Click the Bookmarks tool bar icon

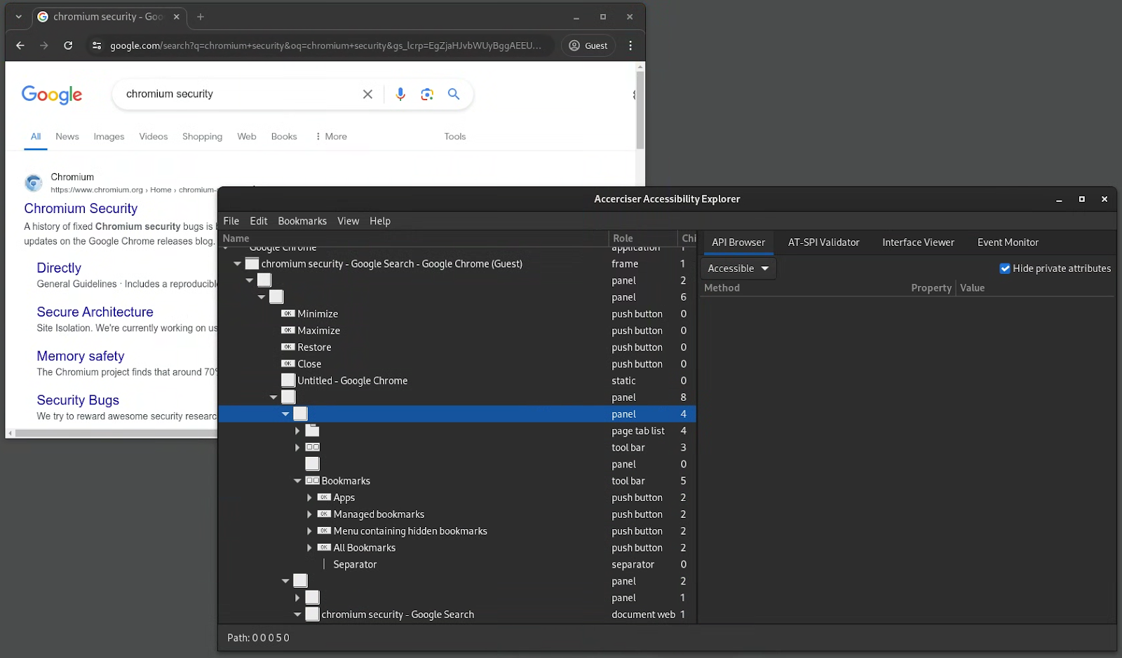pyautogui.click(x=313, y=481)
